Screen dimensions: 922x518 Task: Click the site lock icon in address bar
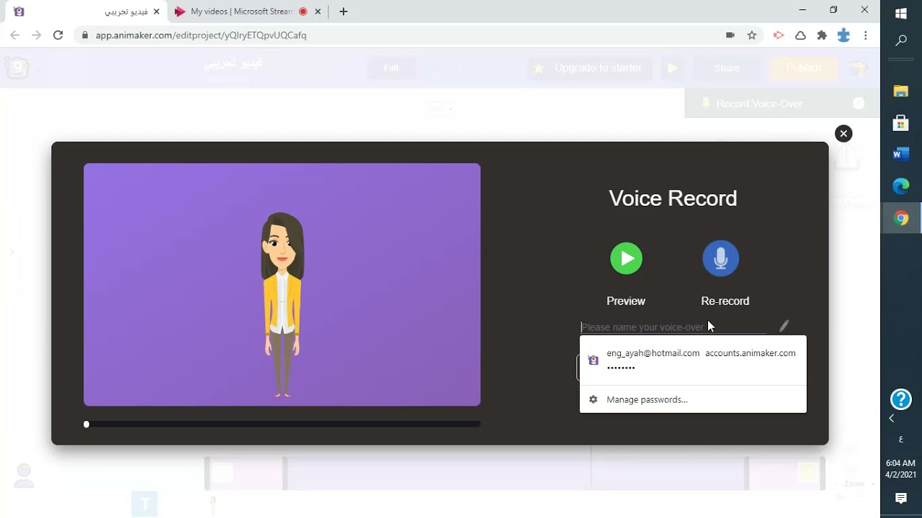[x=85, y=35]
